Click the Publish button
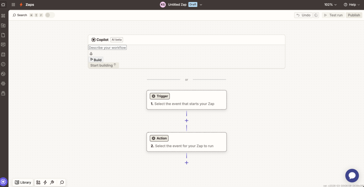Screen dimensions: 364x187 [x=354, y=15]
